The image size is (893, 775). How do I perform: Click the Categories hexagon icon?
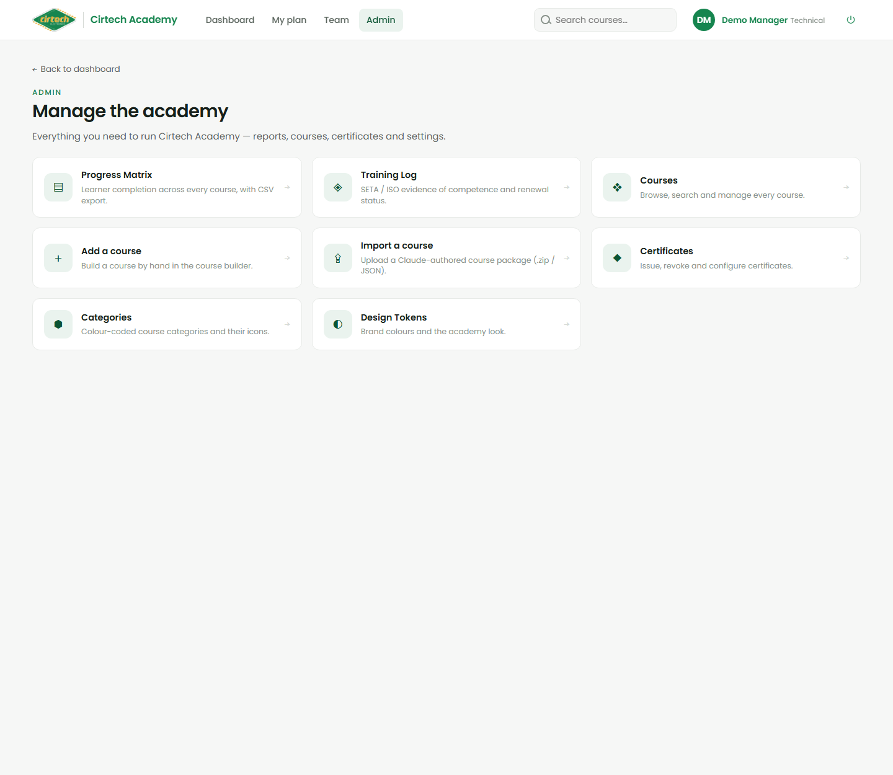point(58,324)
